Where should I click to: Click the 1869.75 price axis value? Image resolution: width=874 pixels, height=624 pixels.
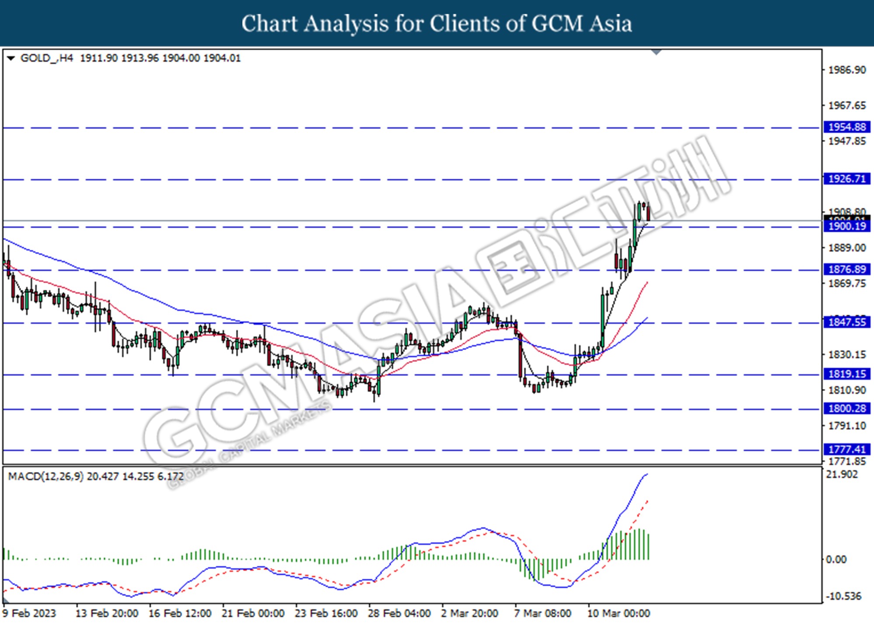click(847, 284)
